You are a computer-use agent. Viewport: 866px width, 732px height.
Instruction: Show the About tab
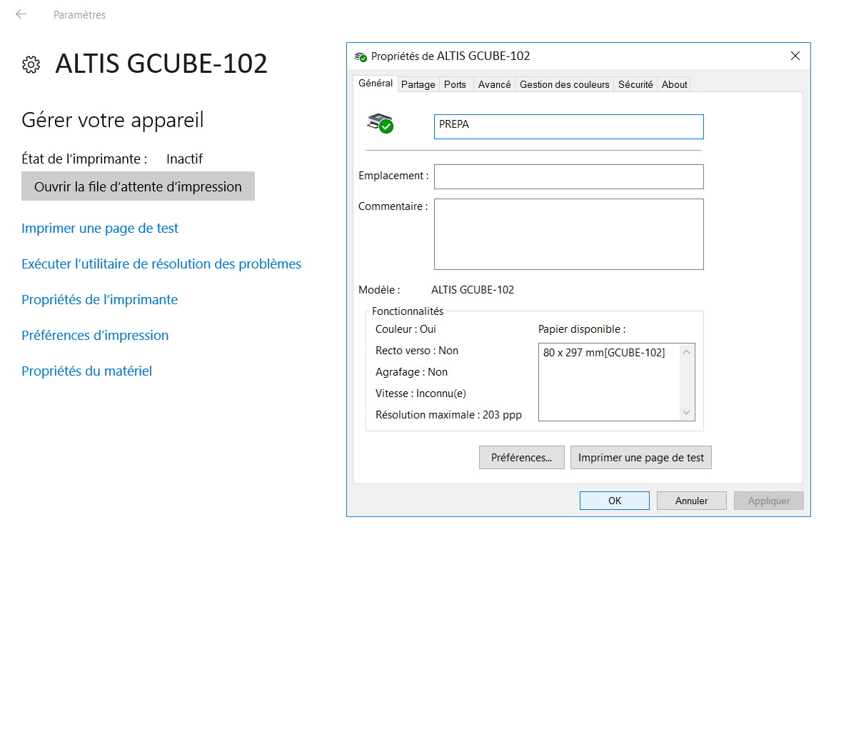pyautogui.click(x=674, y=84)
